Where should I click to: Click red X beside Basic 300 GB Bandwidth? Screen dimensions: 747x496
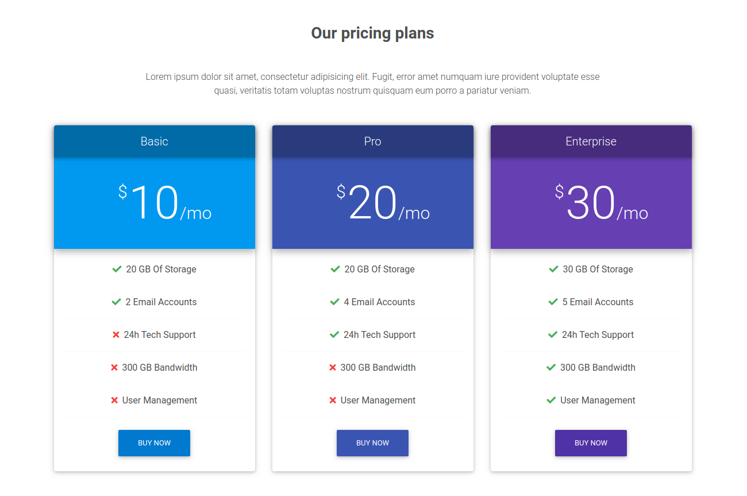pos(114,367)
